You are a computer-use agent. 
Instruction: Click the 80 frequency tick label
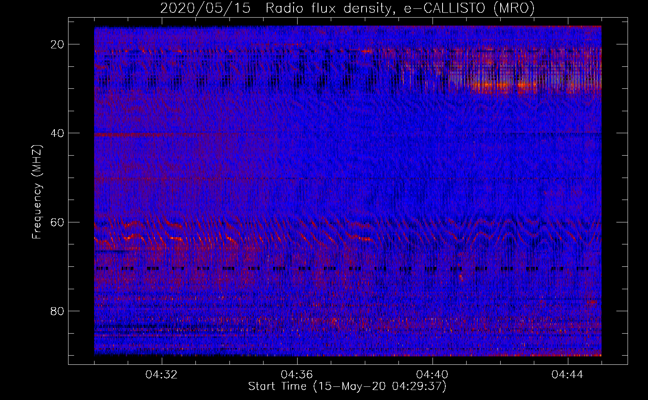tap(58, 311)
